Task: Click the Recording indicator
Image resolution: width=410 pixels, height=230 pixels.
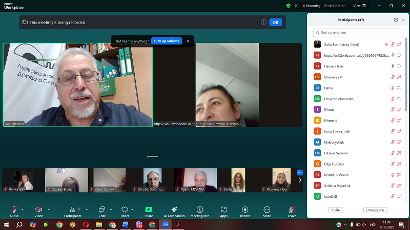Action: [x=312, y=6]
